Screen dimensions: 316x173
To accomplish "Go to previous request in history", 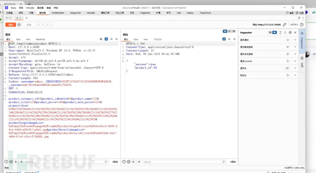I will [x=39, y=25].
